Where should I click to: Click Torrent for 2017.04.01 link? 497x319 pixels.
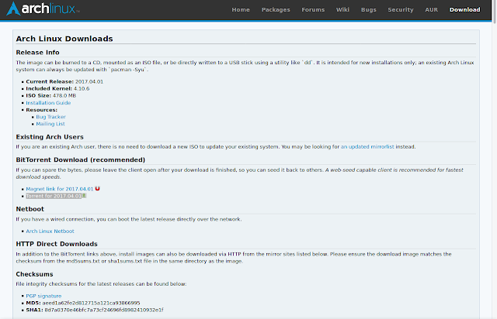click(54, 196)
